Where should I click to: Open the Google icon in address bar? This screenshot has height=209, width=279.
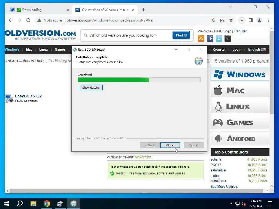214,20
